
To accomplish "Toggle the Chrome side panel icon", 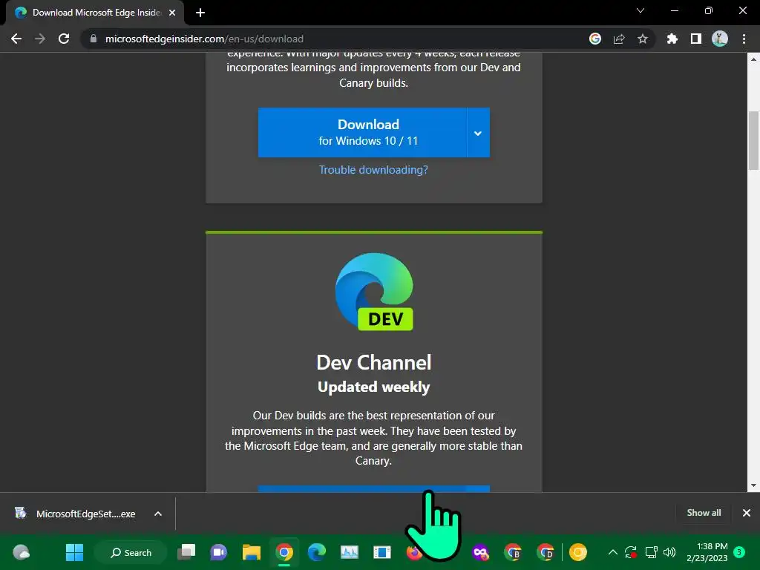I will [x=696, y=39].
